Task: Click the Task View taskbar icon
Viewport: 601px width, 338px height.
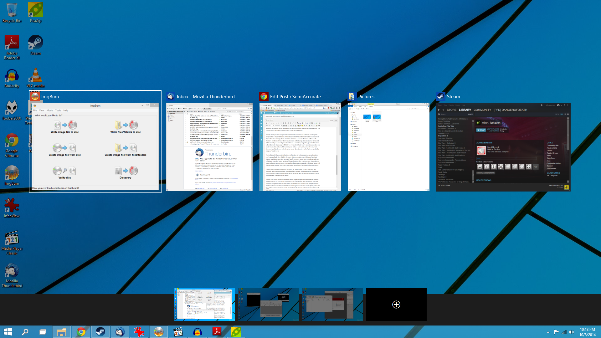Action: click(x=43, y=332)
